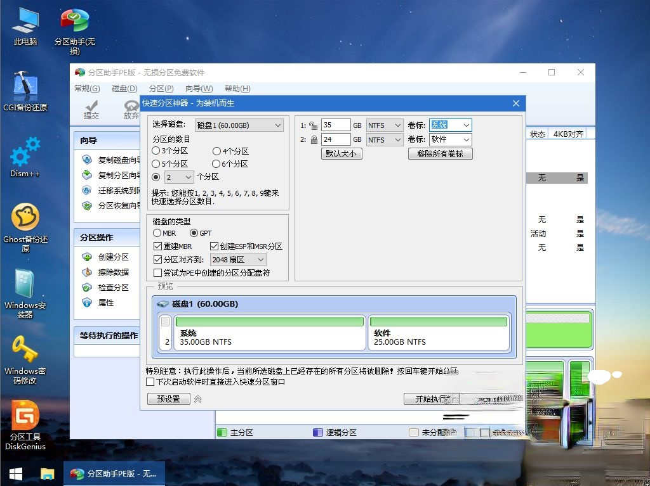Click the 磁盘1 drive icon in preview

[x=162, y=304]
